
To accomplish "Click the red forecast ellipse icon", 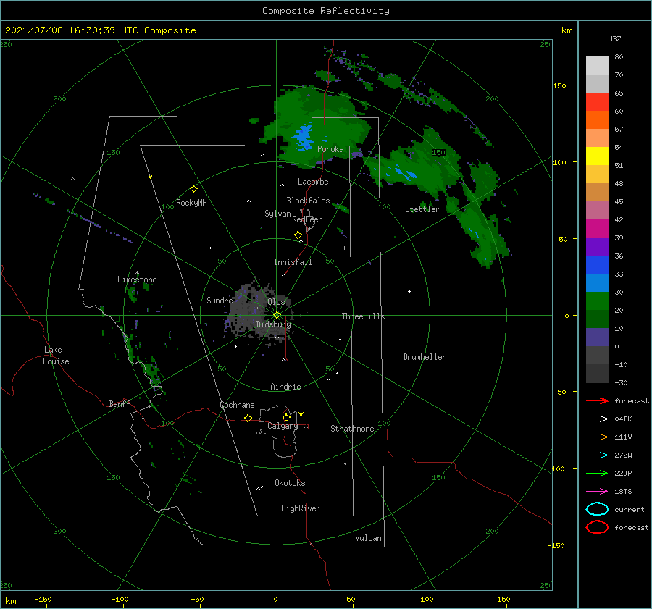I will click(x=597, y=527).
